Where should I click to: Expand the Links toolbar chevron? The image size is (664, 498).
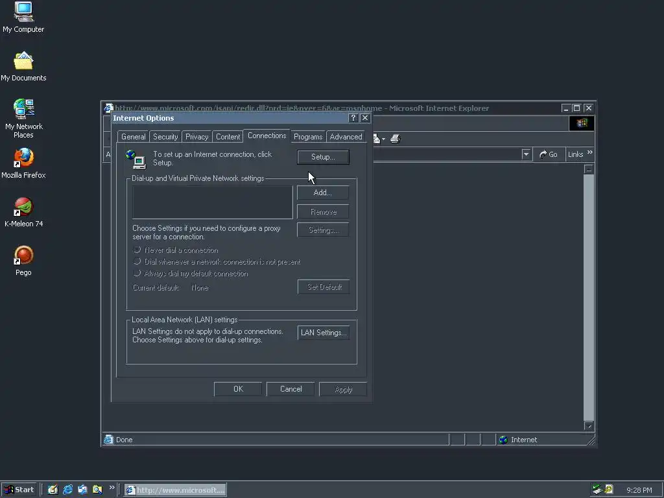(x=590, y=152)
